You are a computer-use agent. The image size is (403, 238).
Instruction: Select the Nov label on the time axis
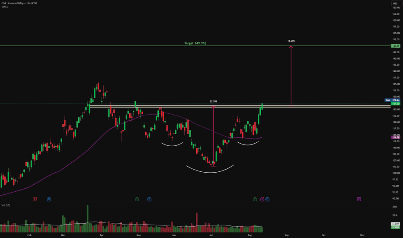362,235
